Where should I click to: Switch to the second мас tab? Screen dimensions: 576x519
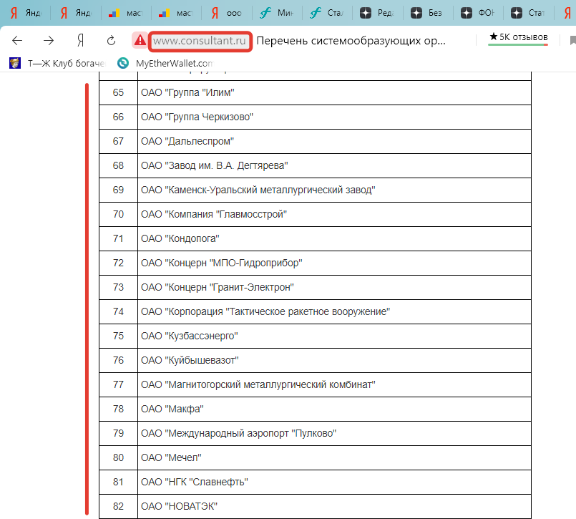point(175,13)
